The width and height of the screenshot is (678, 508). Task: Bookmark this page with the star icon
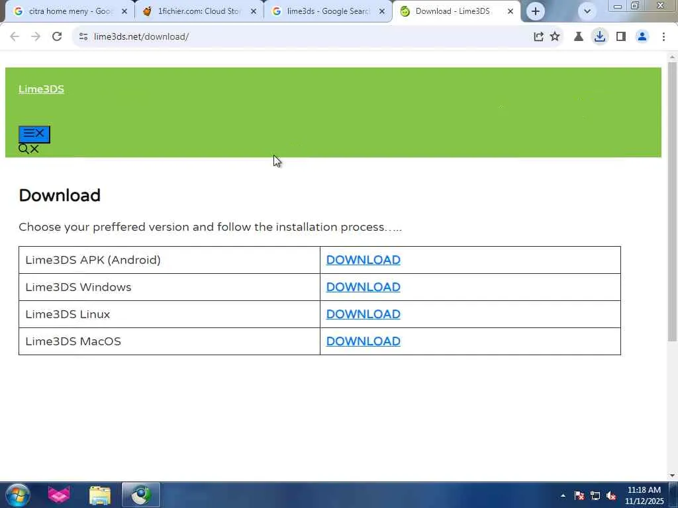[x=555, y=37]
